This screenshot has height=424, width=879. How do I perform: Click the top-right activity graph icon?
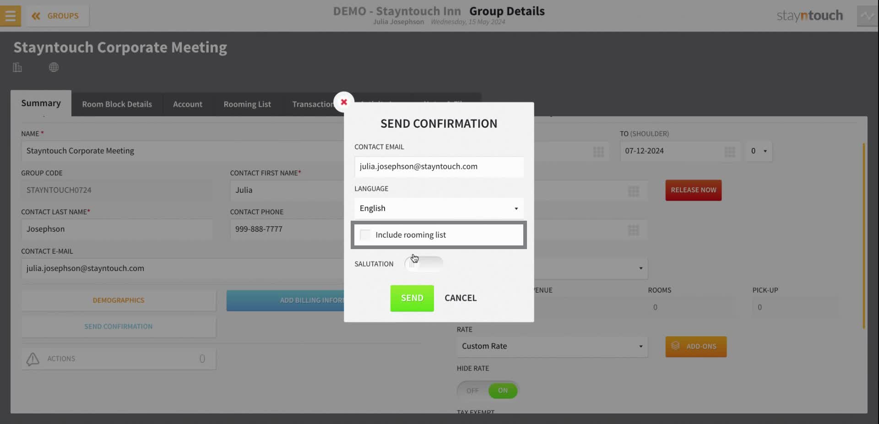click(x=867, y=16)
